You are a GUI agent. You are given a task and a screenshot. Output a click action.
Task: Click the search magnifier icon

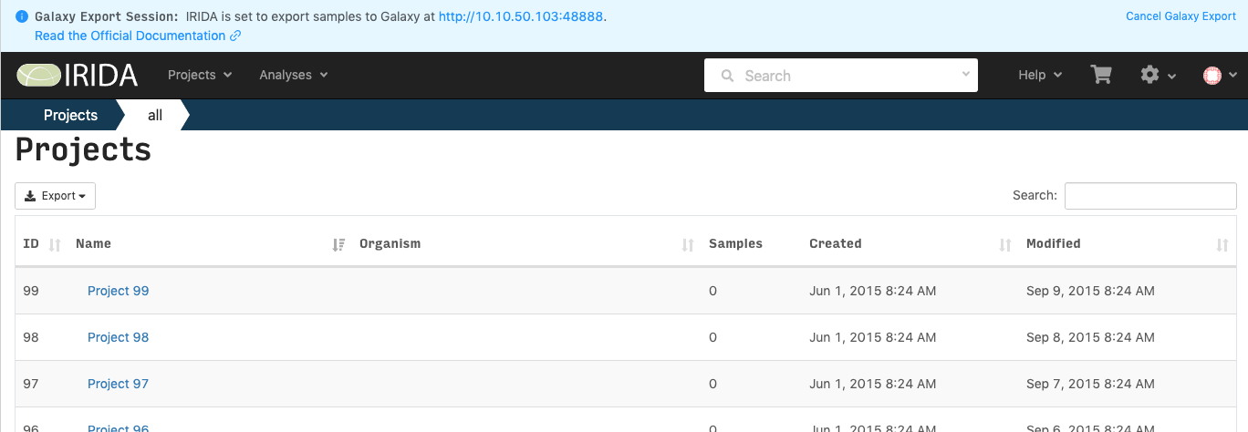point(727,76)
